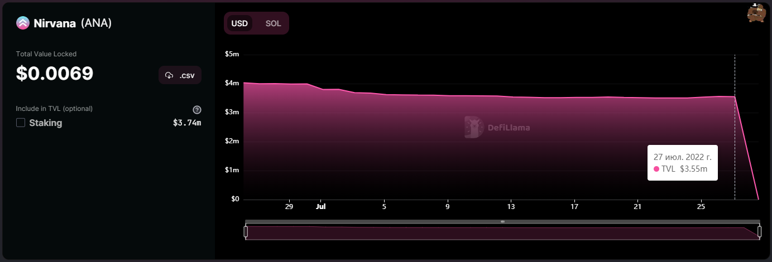772x262 pixels.
Task: Click the 'Include in TVL (optional)' label
Action: 55,109
